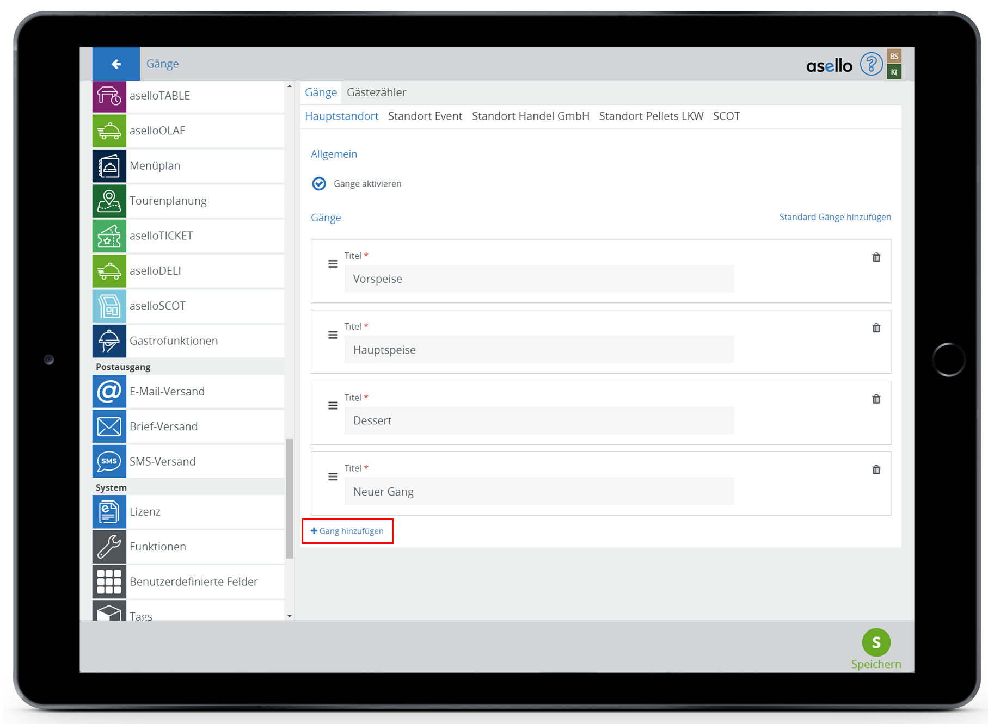Select the SCOT location tab
Image resolution: width=988 pixels, height=724 pixels.
(726, 116)
